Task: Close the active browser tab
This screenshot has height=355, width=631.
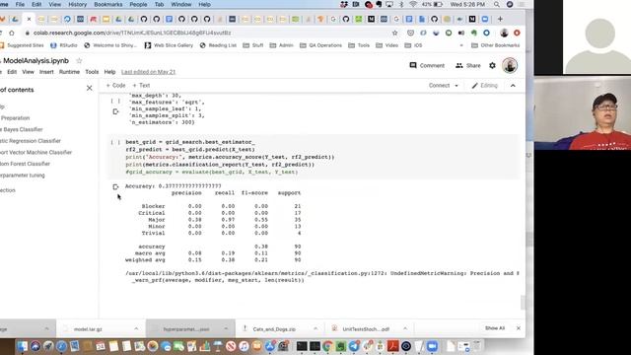Action: click(x=29, y=19)
